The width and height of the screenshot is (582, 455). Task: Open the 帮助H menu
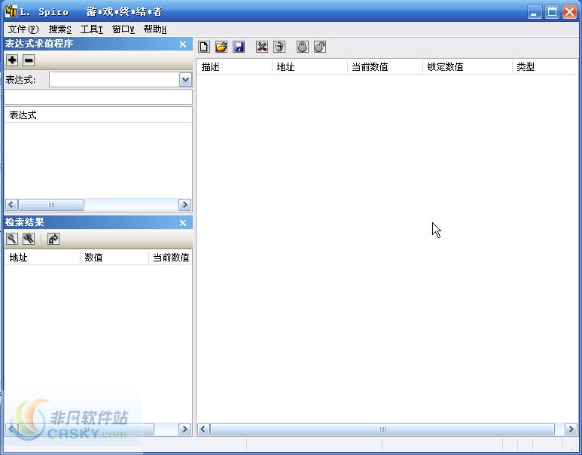pyautogui.click(x=155, y=29)
